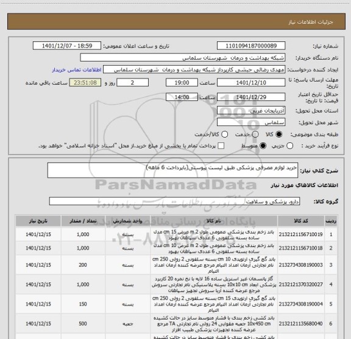The width and height of the screenshot is (351, 339).
Task: Select the کالا/خدمت radio button
Action: (x=224, y=135)
